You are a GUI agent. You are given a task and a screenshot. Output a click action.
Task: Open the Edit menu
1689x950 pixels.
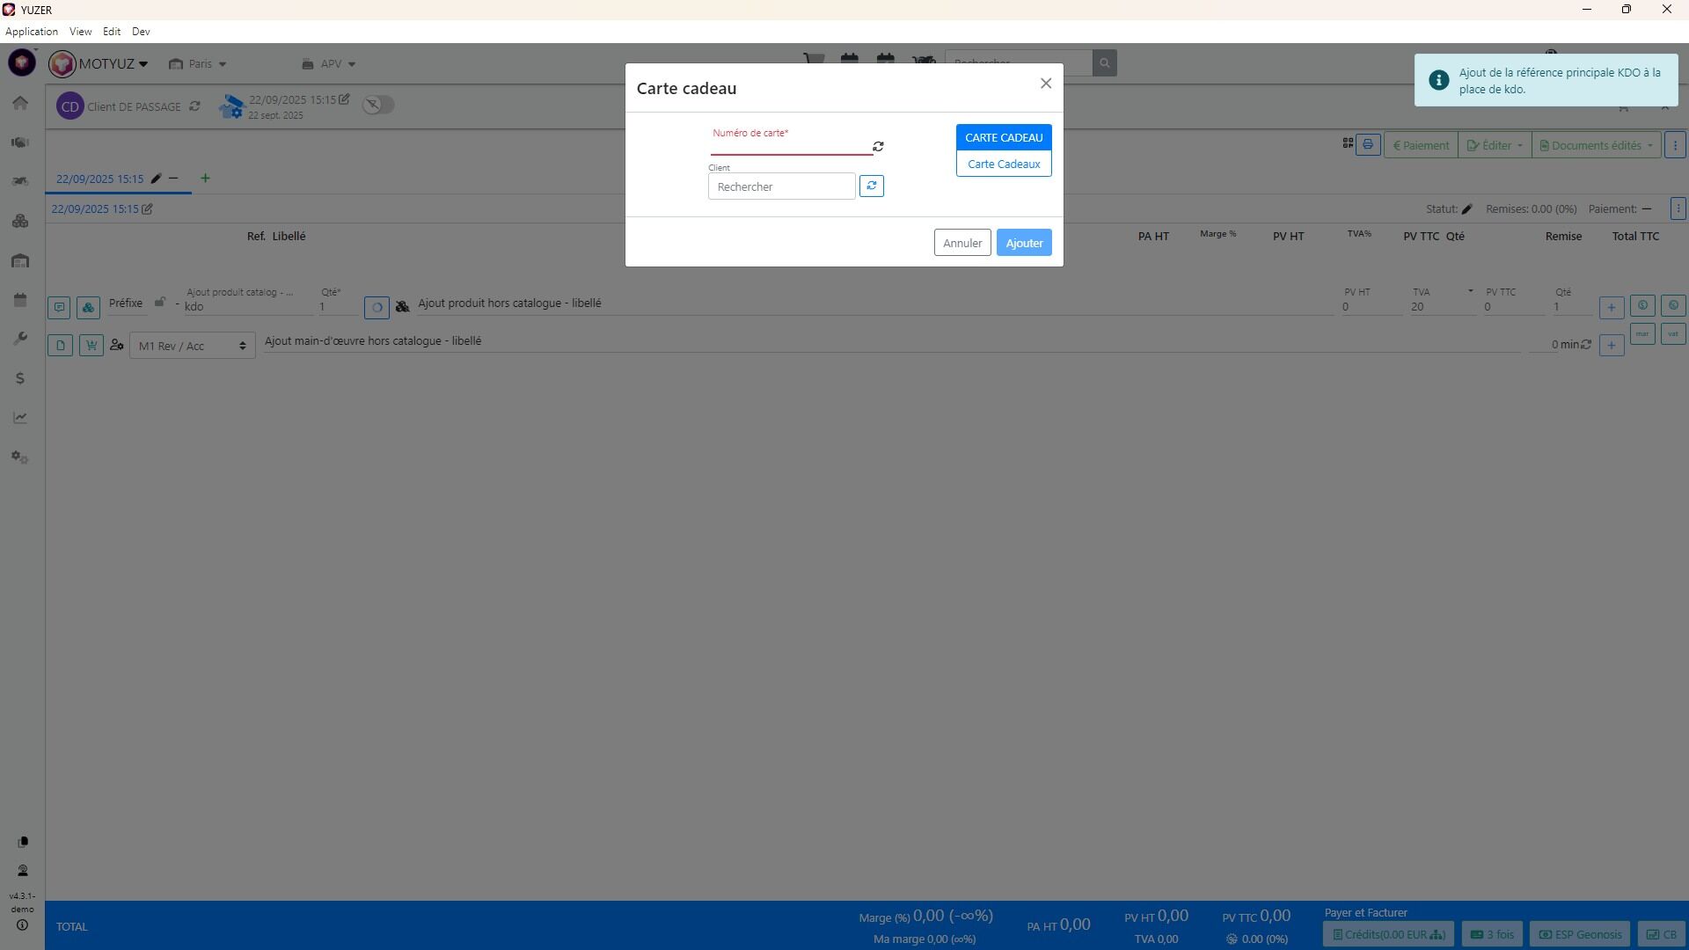(111, 32)
